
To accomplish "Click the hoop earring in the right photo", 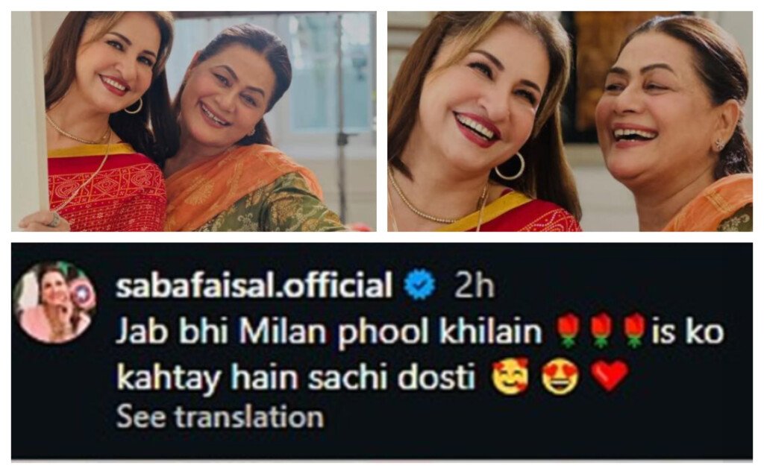I will [510, 165].
